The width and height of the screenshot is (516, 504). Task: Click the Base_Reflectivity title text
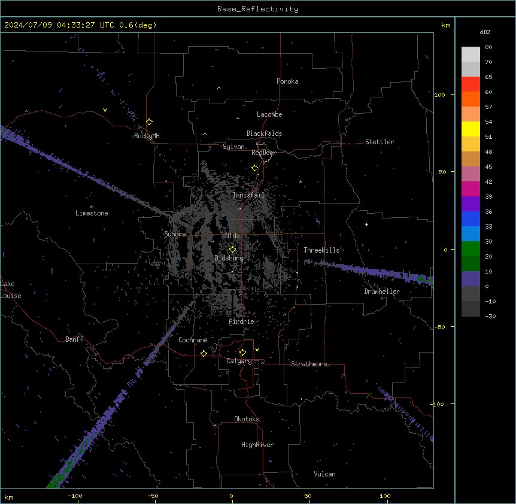click(x=258, y=9)
